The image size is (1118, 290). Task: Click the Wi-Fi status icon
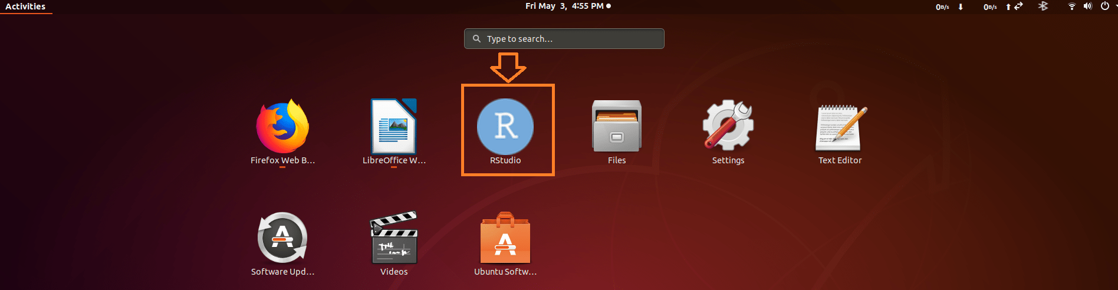[x=1072, y=6]
